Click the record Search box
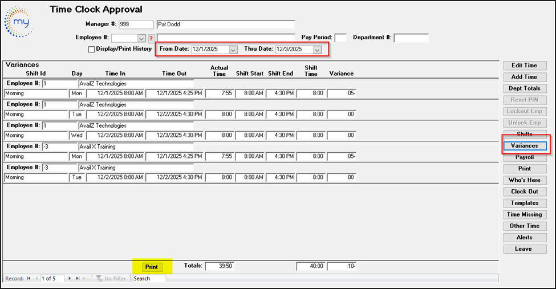 click(x=148, y=279)
